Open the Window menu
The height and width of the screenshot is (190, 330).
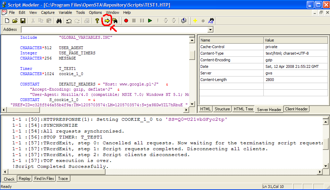112,12
